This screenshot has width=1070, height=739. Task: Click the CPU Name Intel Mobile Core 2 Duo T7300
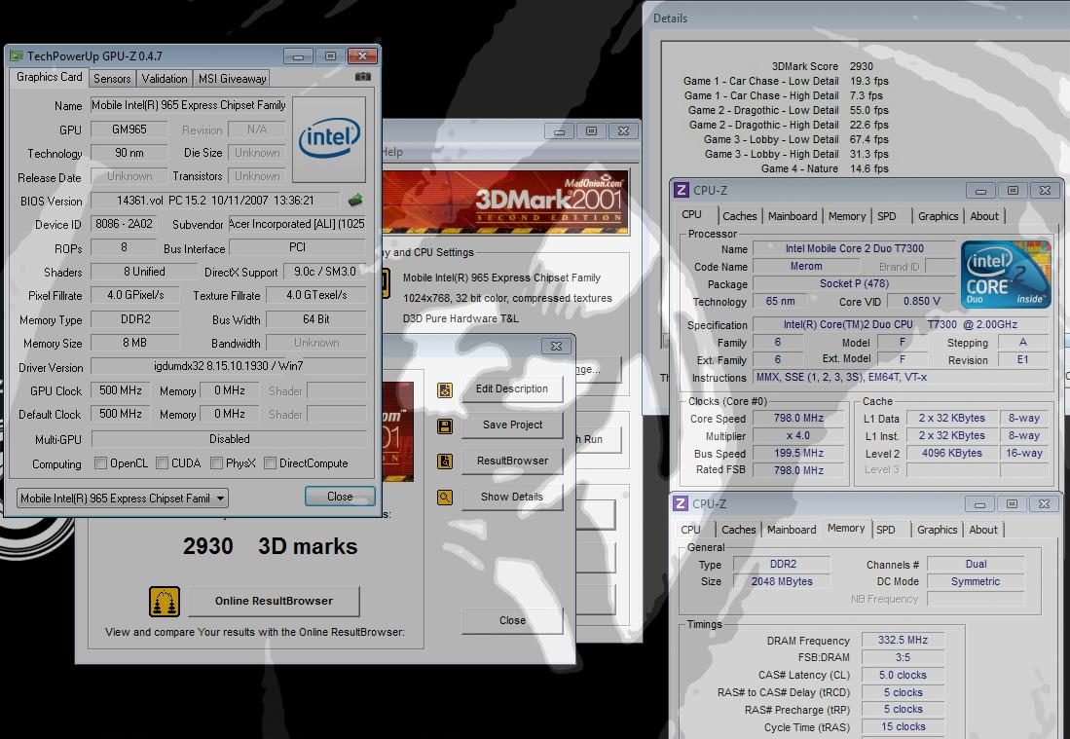point(854,249)
